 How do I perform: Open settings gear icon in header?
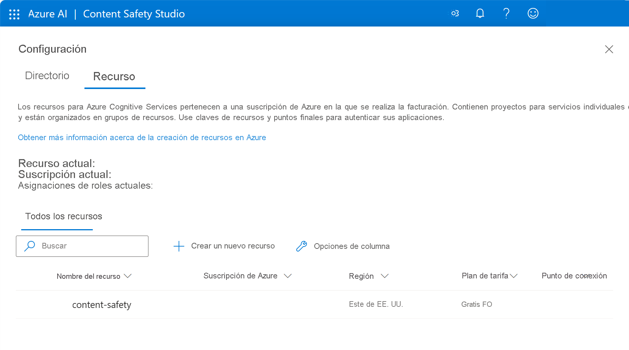pyautogui.click(x=455, y=14)
